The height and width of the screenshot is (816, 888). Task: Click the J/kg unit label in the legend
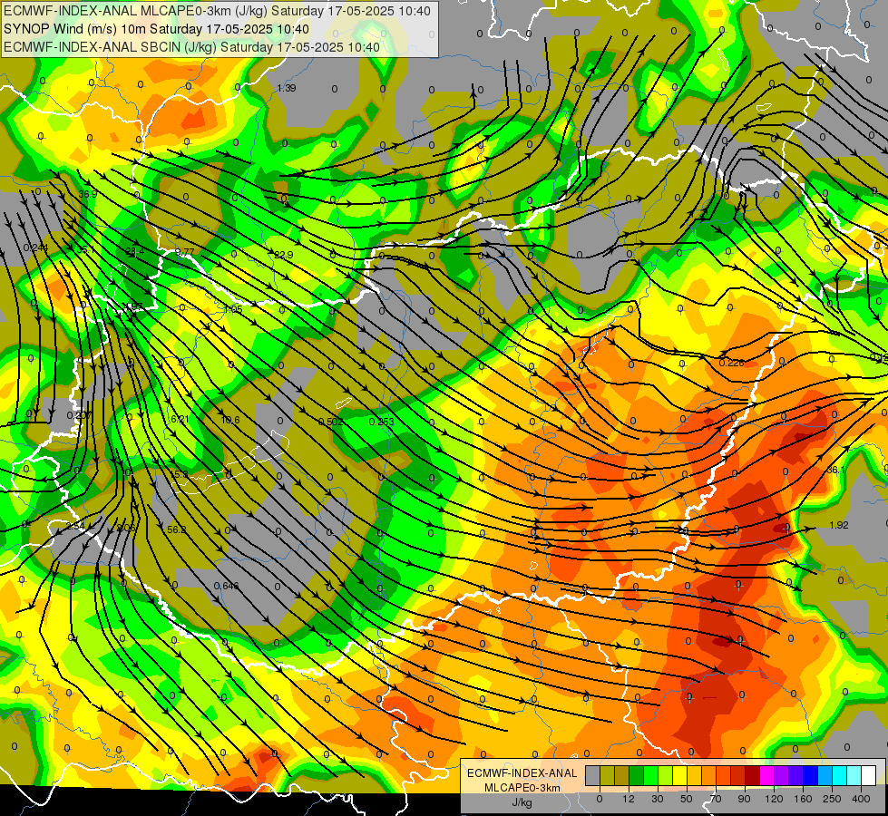(x=522, y=801)
